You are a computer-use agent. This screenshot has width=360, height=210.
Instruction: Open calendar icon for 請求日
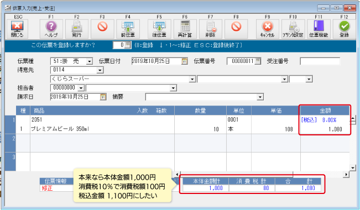[103, 97]
